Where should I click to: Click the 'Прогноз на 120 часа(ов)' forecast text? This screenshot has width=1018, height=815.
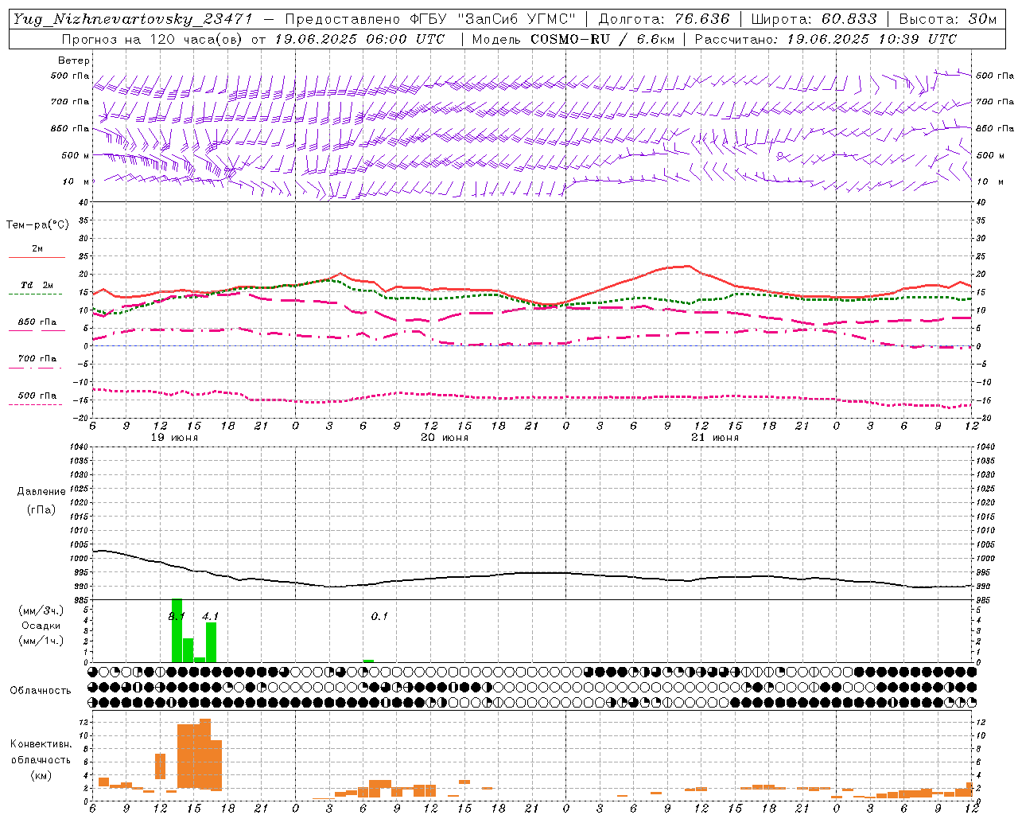[153, 39]
